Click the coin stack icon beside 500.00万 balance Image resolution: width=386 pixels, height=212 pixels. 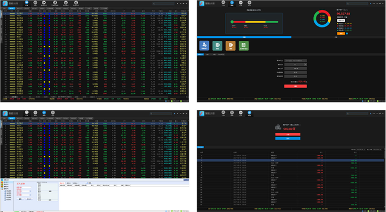(x=278, y=127)
